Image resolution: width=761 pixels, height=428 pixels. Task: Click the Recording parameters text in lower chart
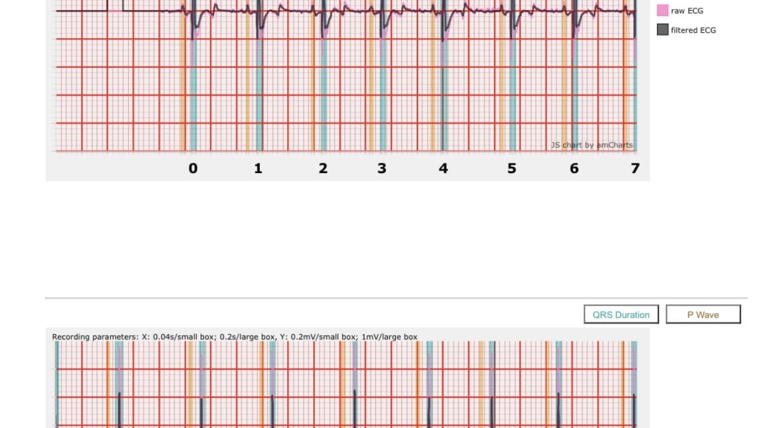[234, 337]
